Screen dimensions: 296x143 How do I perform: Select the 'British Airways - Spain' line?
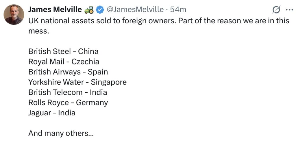(68, 72)
